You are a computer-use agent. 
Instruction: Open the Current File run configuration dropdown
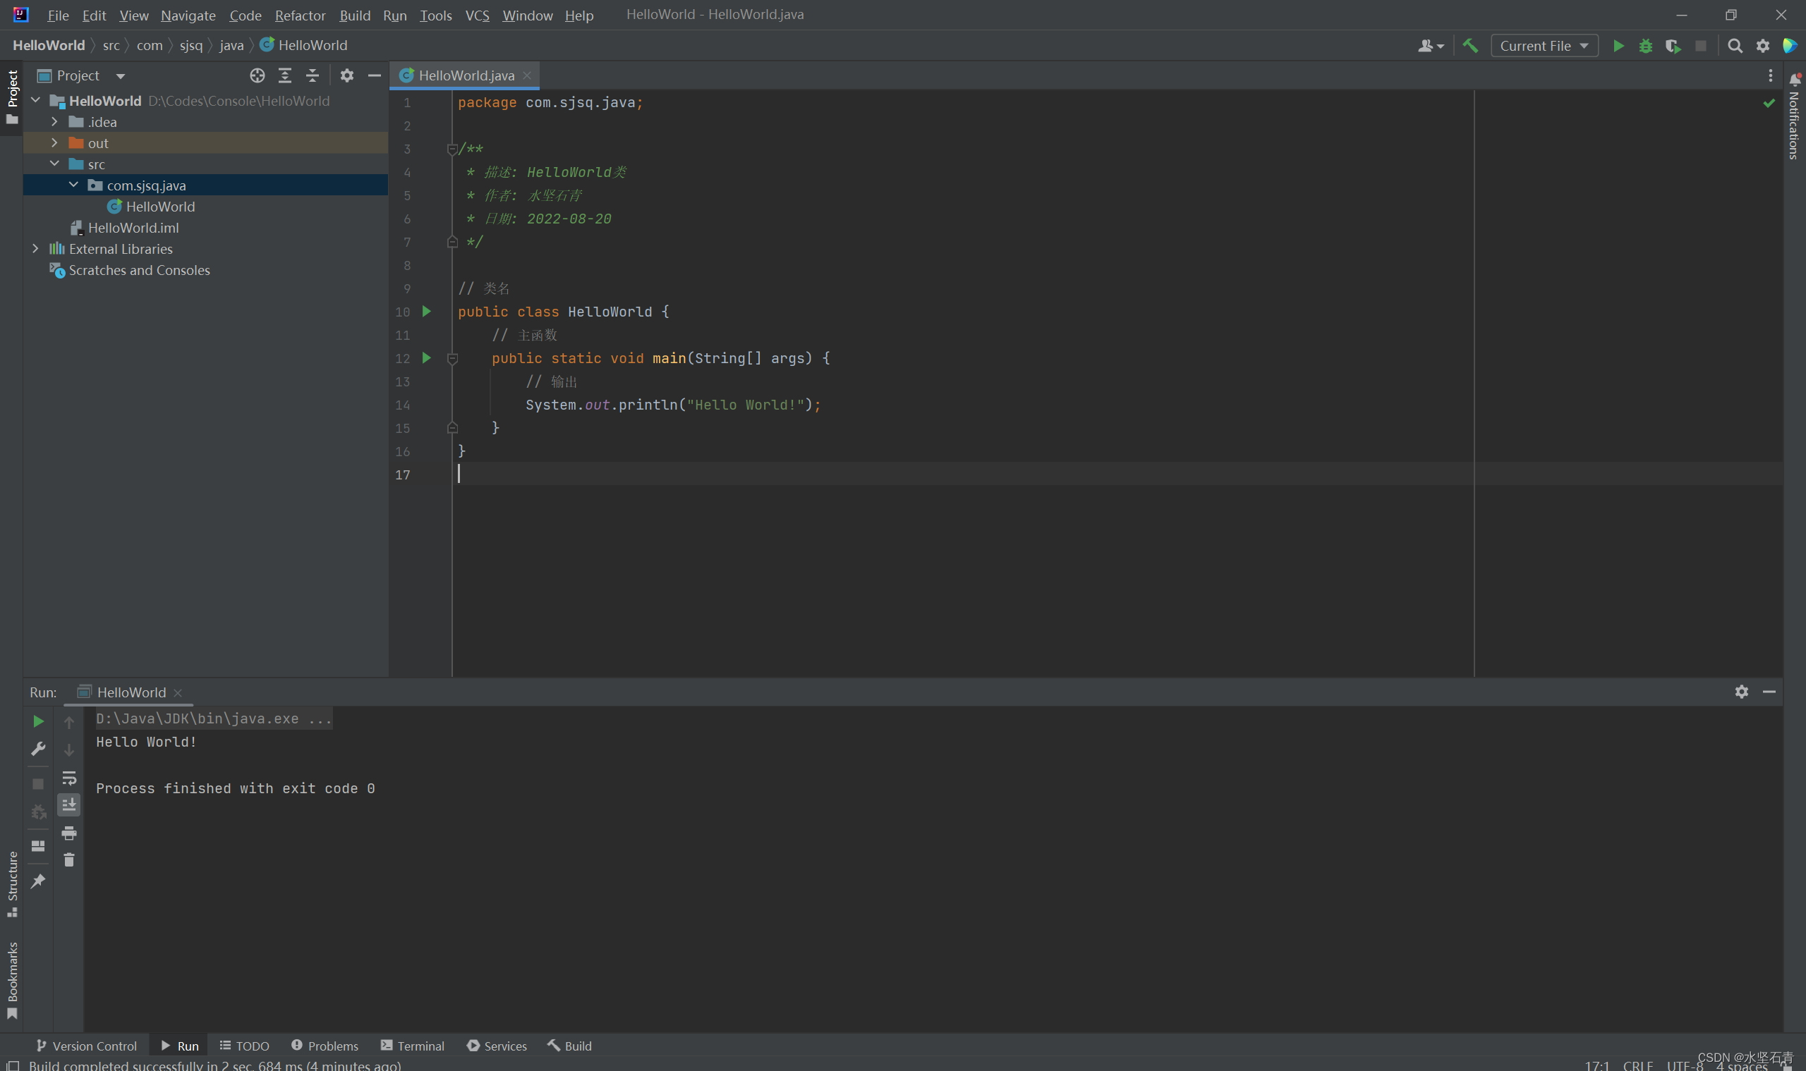point(1544,45)
